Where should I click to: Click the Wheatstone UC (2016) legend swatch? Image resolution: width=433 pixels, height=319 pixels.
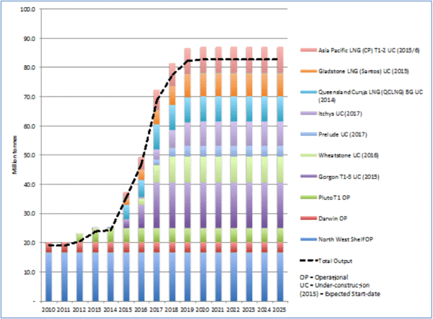point(307,155)
